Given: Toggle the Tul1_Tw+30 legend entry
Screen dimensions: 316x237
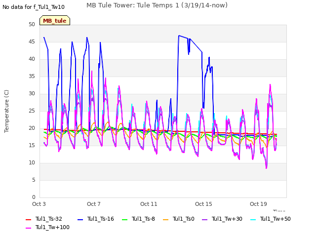Looking at the screenshot, I should pos(222,219).
